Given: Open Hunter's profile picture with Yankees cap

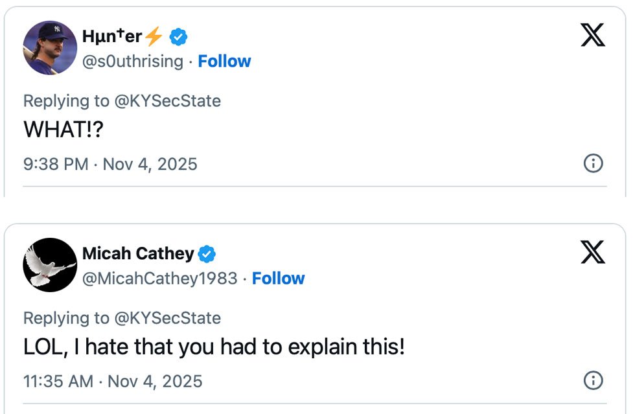Looking at the screenshot, I should (x=50, y=48).
